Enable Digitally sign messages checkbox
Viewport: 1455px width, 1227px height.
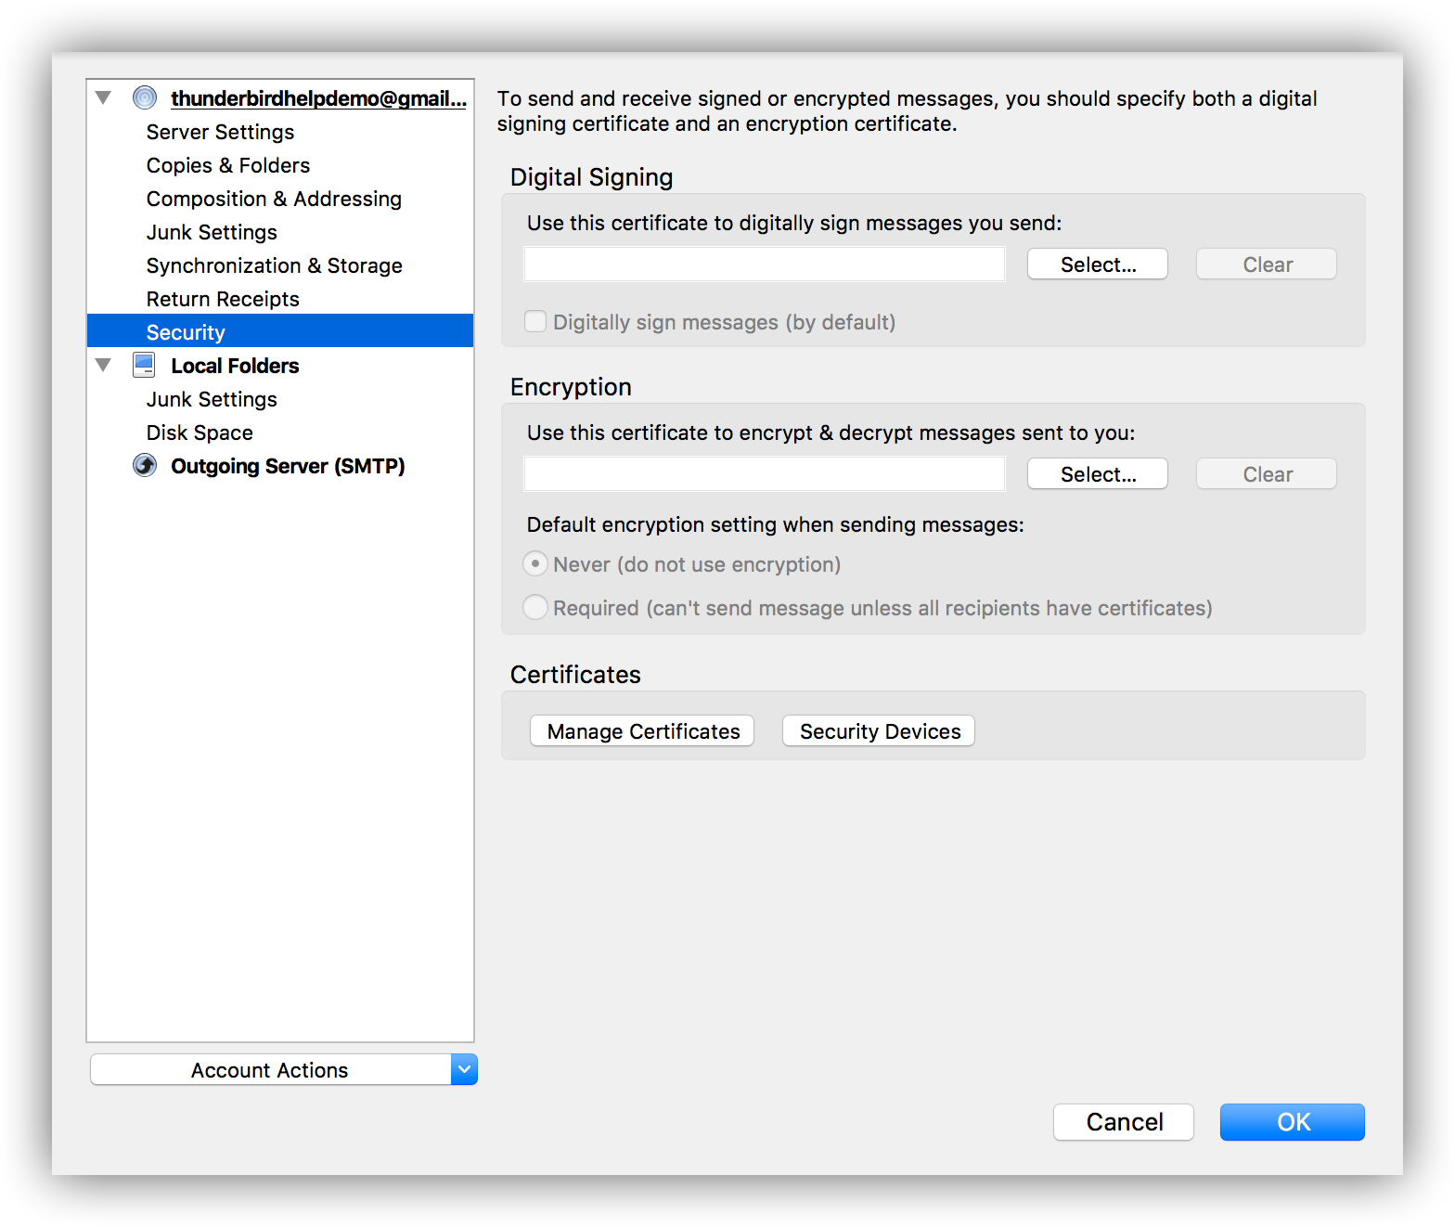point(535,321)
